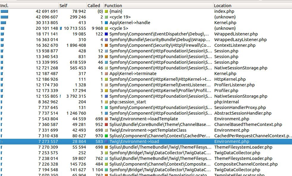Select the Twig\Environment->getTemplateClass function
The height and width of the screenshot is (176, 292).
click(146, 130)
